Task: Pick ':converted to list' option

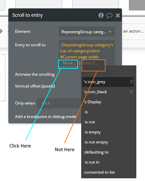Action: (108, 172)
